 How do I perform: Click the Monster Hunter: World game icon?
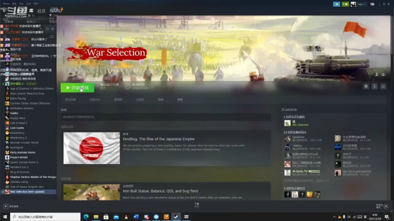click(7, 142)
